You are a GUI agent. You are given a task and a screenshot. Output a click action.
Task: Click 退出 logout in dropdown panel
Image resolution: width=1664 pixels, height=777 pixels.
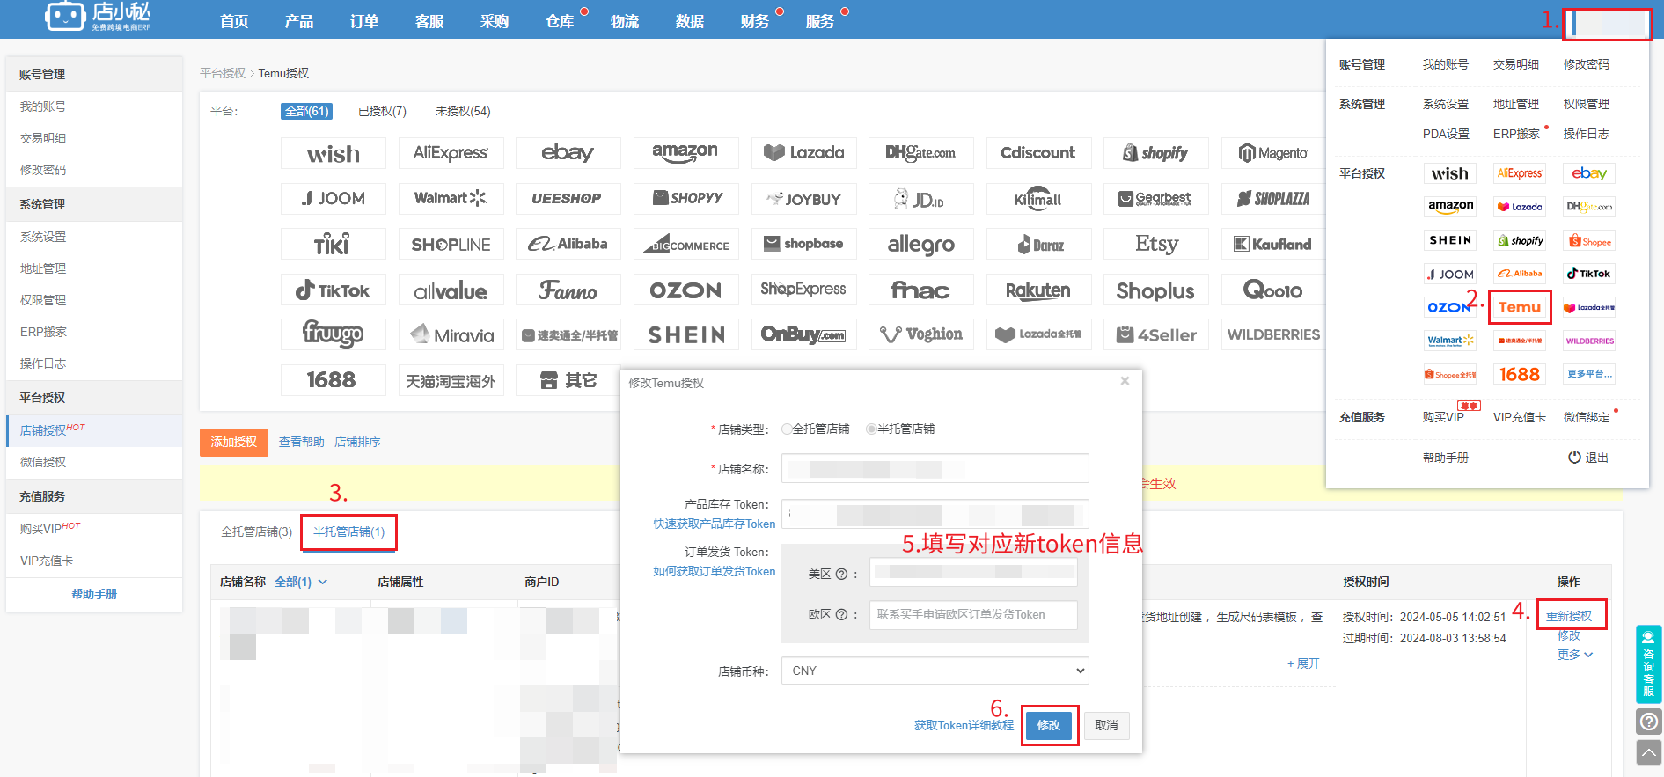(x=1588, y=458)
